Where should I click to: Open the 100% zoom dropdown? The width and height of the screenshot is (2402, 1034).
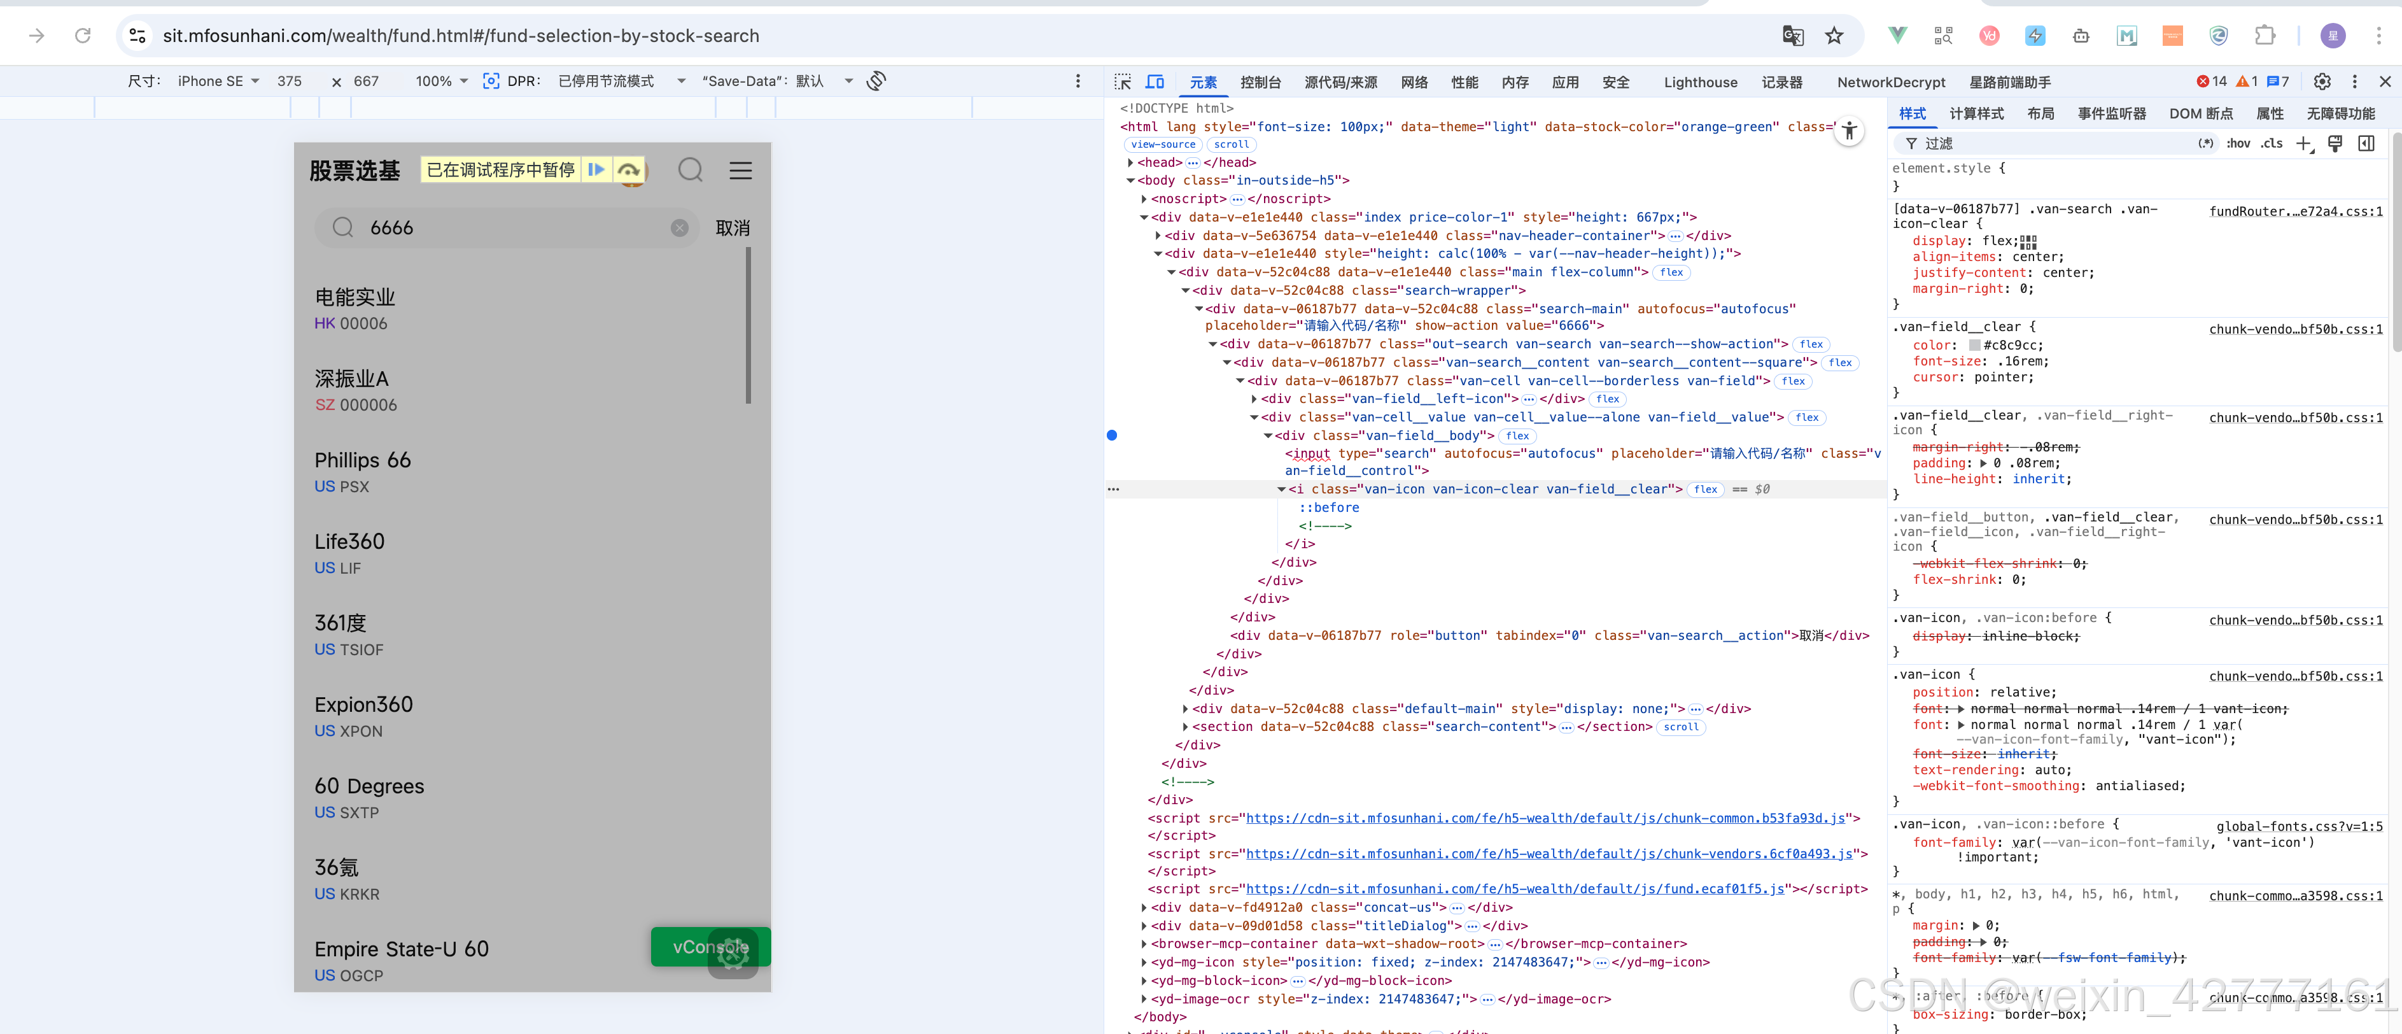coord(441,81)
